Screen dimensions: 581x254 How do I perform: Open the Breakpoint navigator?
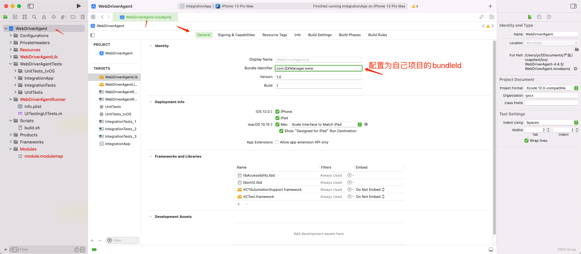(73, 17)
